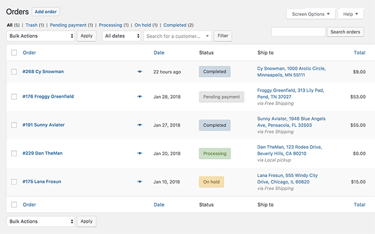375x234 pixels.
Task: Open the Search for a customer dropdown
Action: point(177,36)
